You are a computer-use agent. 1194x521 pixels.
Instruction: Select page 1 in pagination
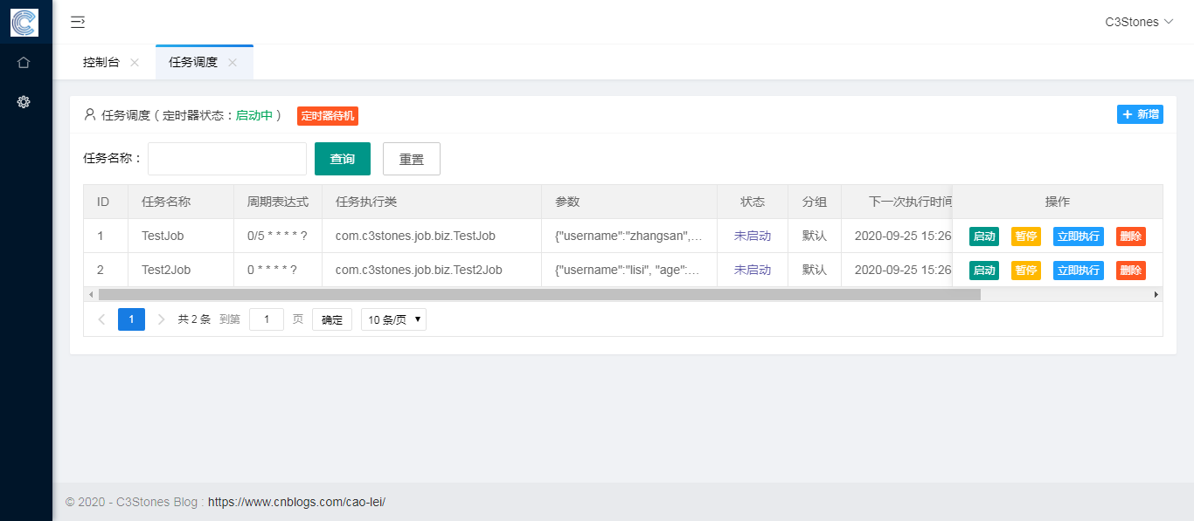(131, 319)
